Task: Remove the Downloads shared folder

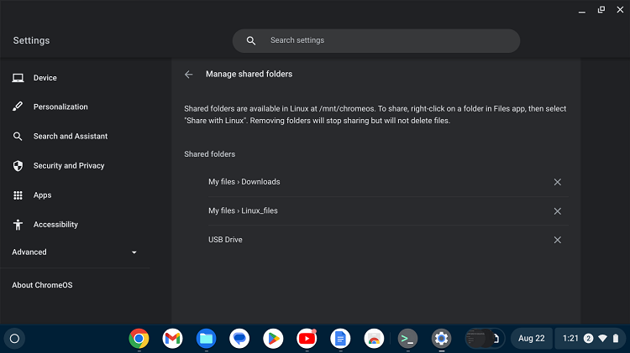Action: click(557, 182)
